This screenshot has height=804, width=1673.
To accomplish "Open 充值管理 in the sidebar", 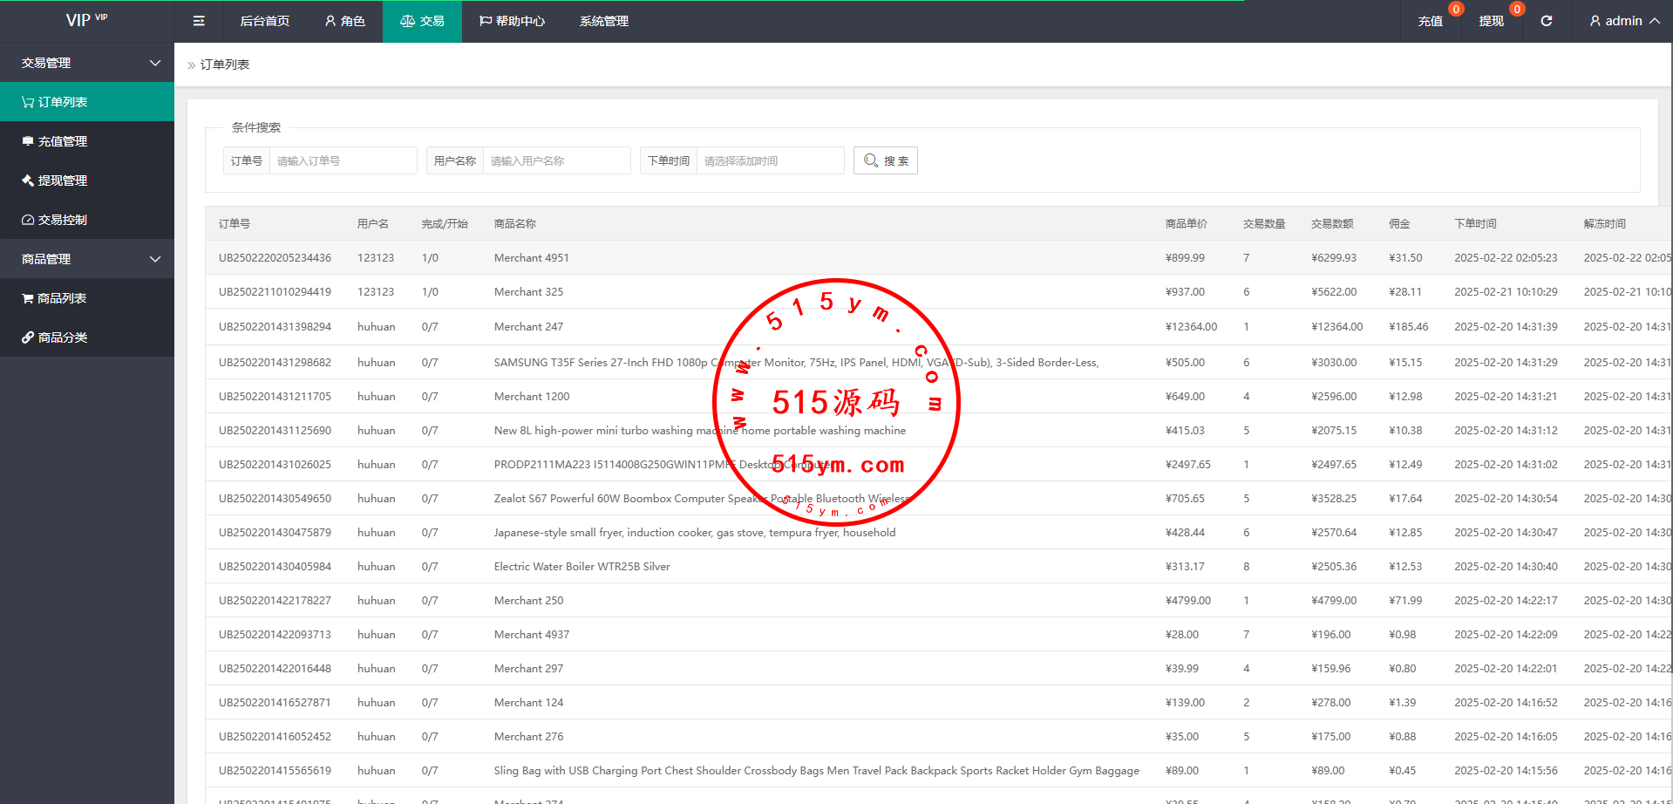I will (x=87, y=141).
